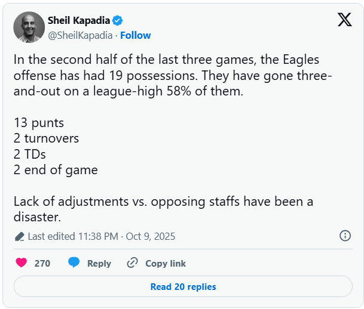Like the tweet with the heart icon
Viewport: 364px width, 309px height.
[x=22, y=263]
